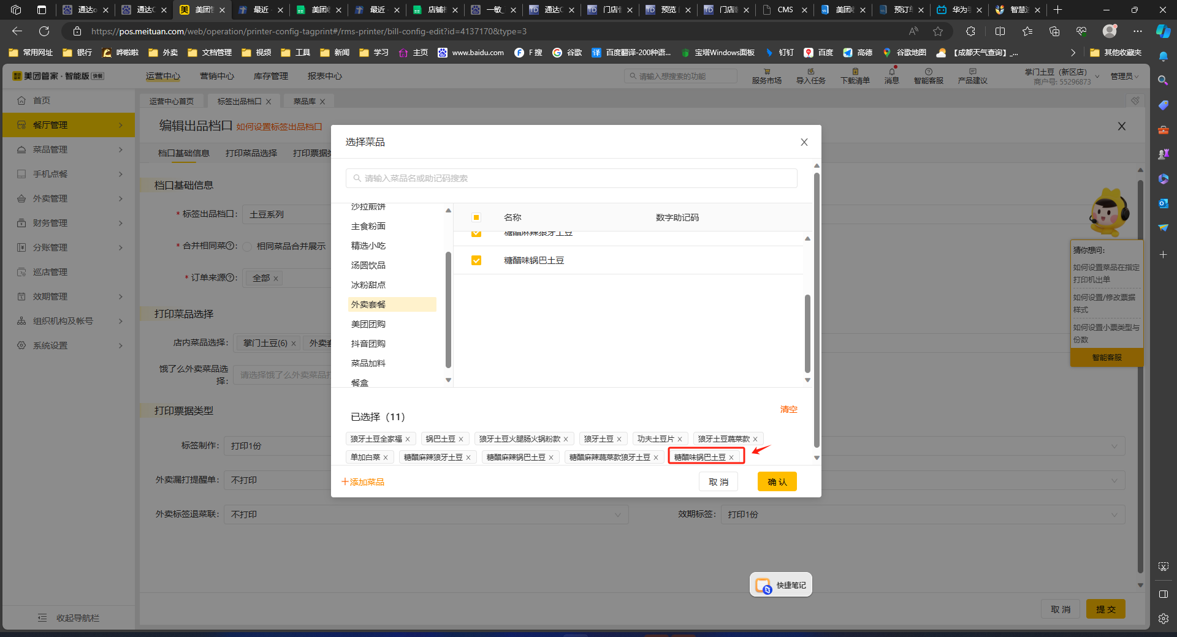
Task: Click browser favorites star icon
Action: 937,31
